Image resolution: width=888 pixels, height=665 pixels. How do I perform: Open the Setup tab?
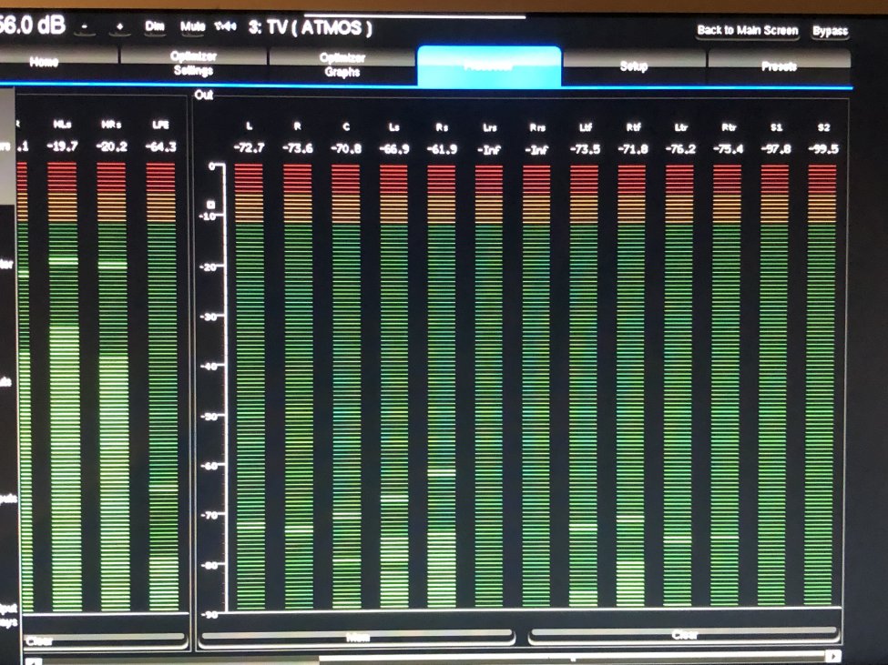(x=634, y=66)
